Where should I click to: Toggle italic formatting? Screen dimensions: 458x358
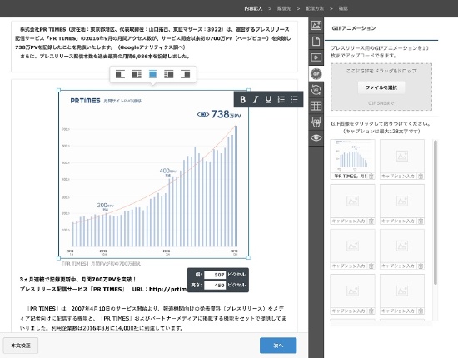coord(256,100)
